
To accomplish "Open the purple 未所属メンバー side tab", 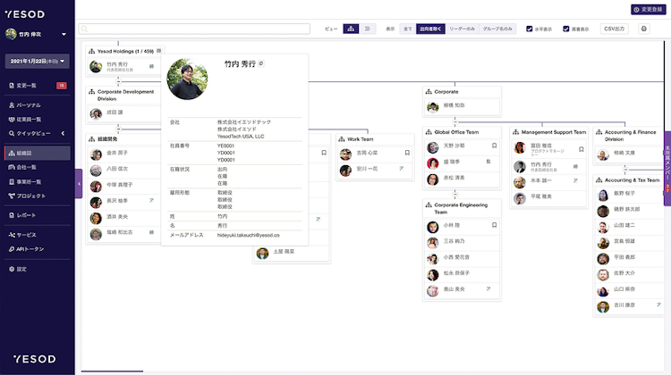I will [667, 168].
